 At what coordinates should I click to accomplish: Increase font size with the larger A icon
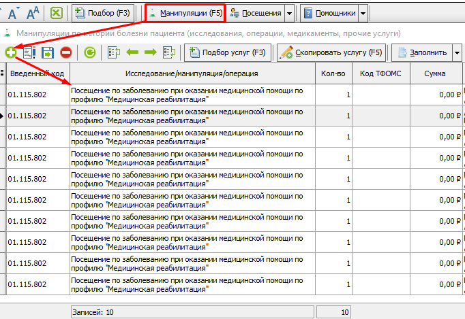pyautogui.click(x=32, y=12)
